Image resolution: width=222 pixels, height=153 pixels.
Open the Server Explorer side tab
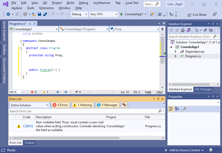pyautogui.click(x=4, y=31)
